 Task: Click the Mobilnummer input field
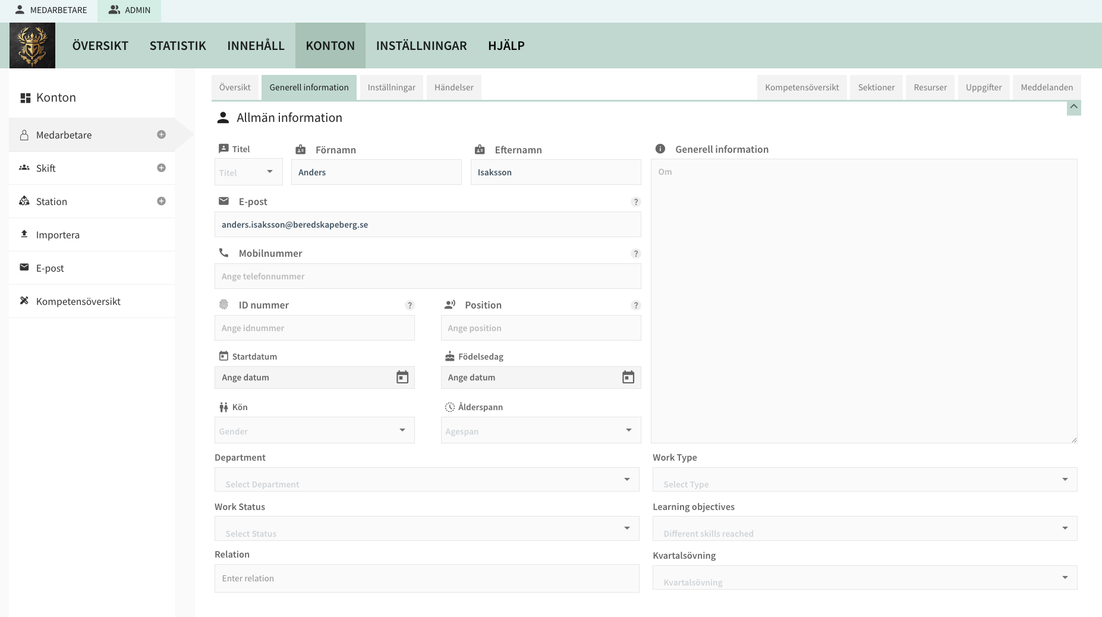pyautogui.click(x=427, y=276)
